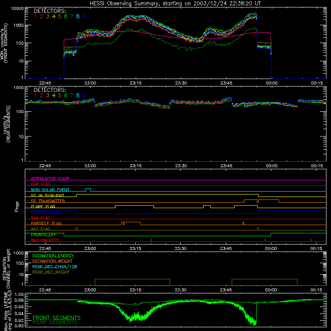Click the FRONT SEGMENTS livetime legend label
Viewport: 331px width, 331px height.
tap(57, 318)
